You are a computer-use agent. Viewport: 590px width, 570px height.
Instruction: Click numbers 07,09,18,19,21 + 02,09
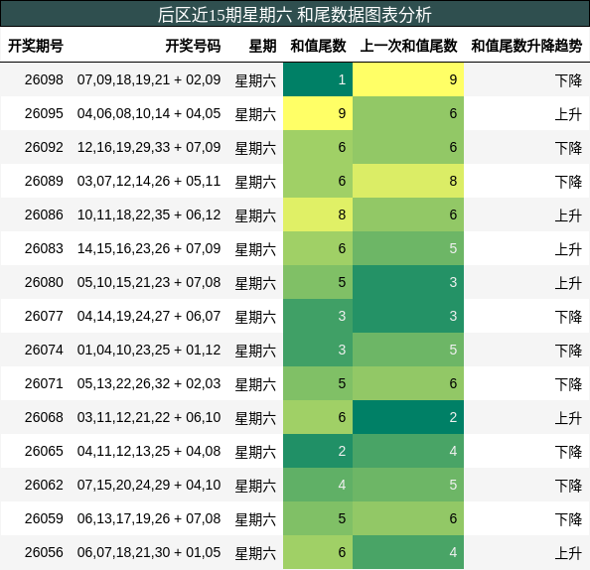[x=149, y=79]
